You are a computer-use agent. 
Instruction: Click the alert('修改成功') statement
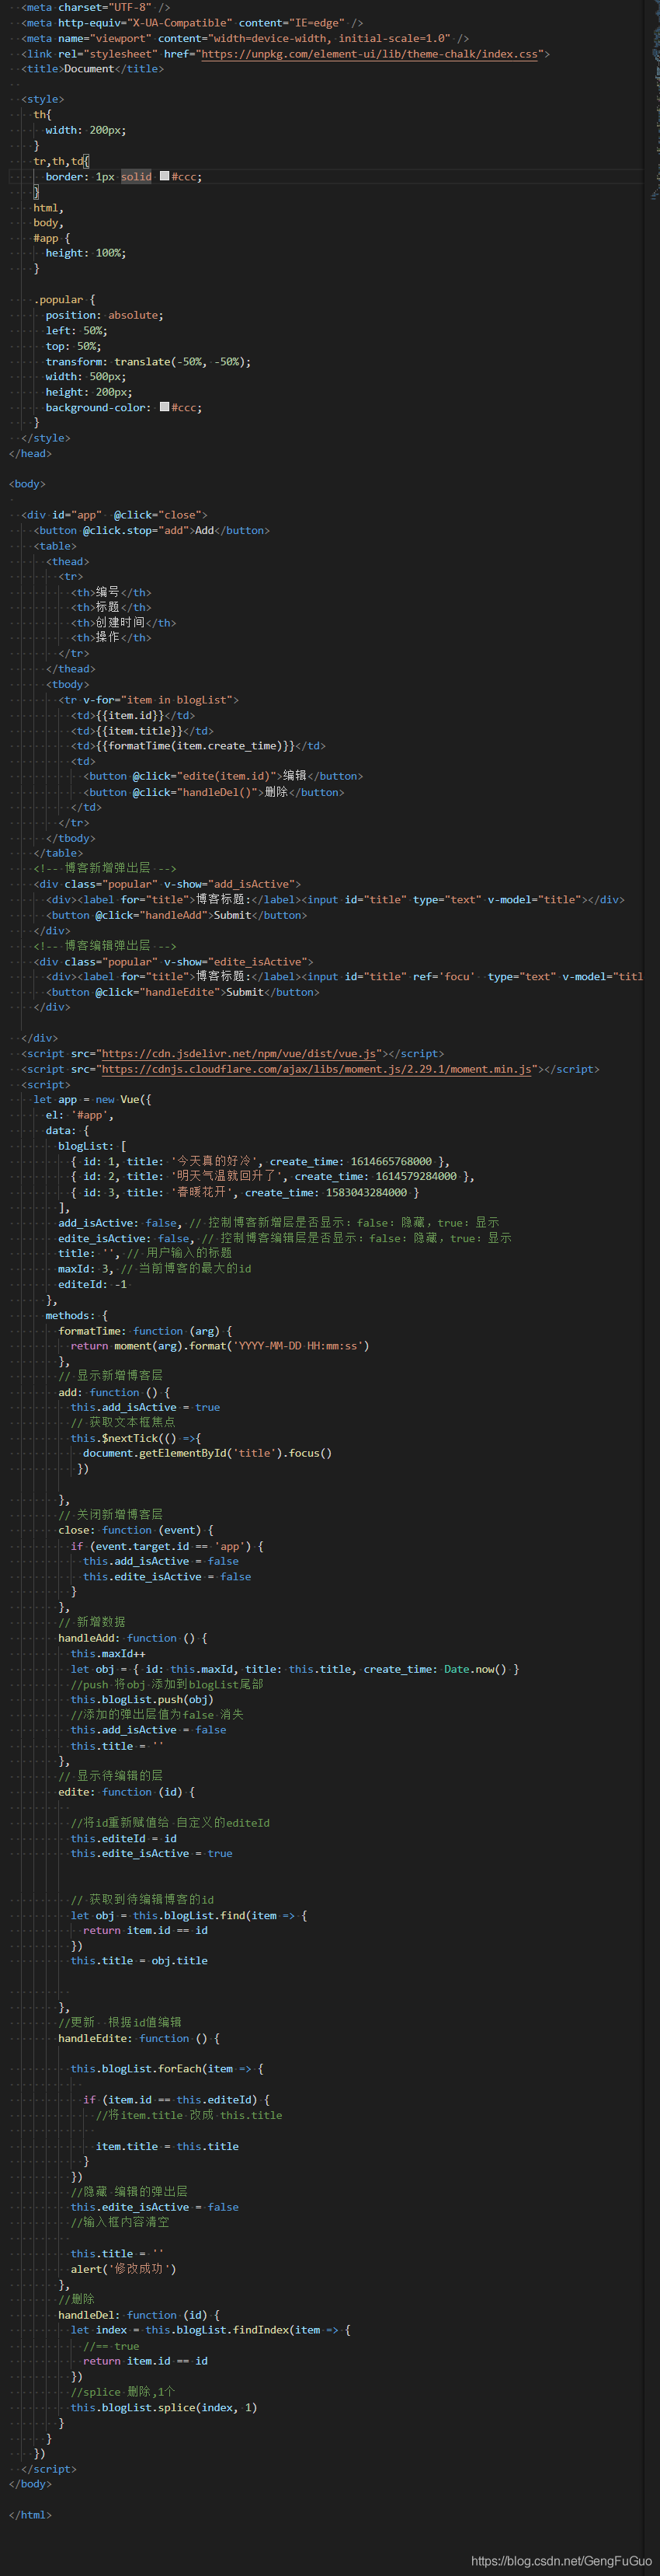click(x=123, y=2268)
